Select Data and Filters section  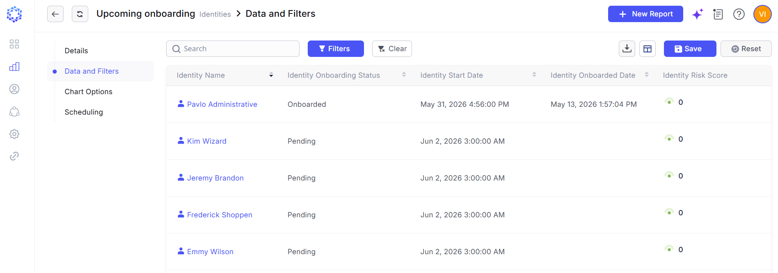coord(101,71)
